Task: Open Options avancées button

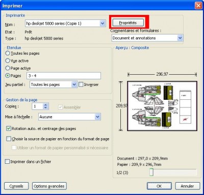Action: tap(49, 186)
